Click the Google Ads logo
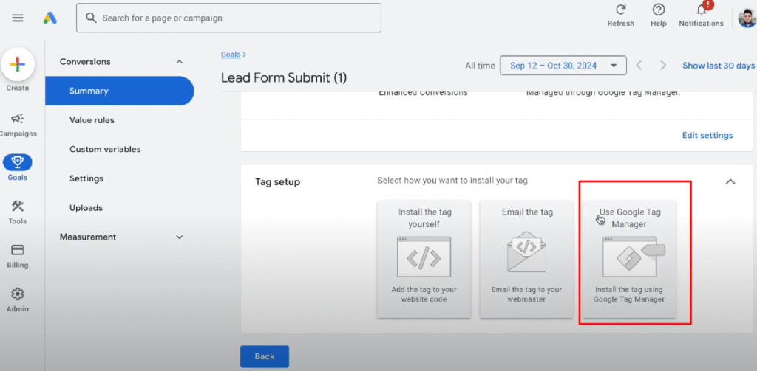Image resolution: width=757 pixels, height=371 pixels. (x=50, y=18)
